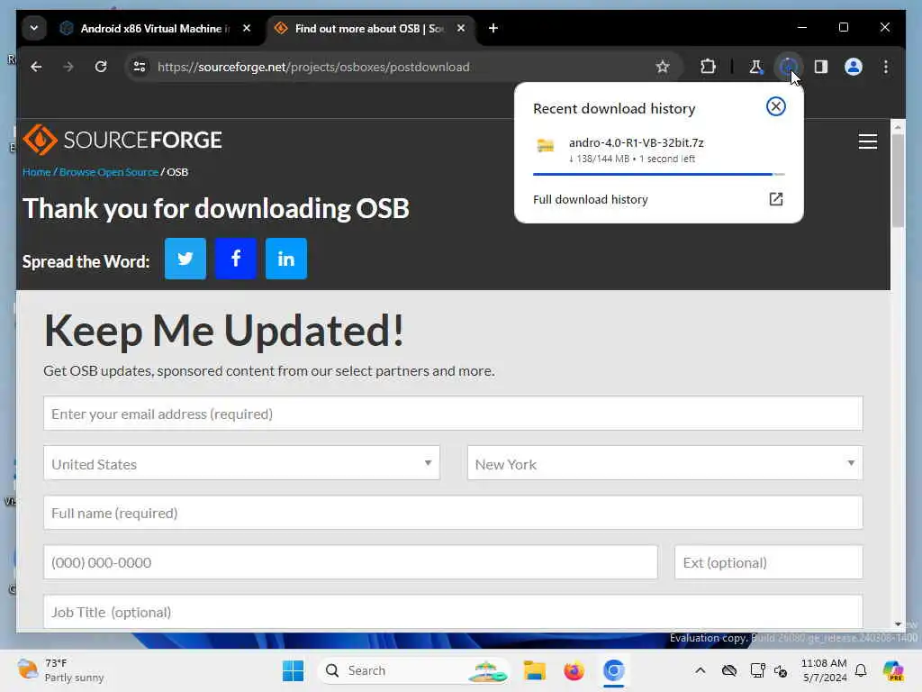922x692 pixels.
Task: Open a new browser tab
Action: click(493, 28)
